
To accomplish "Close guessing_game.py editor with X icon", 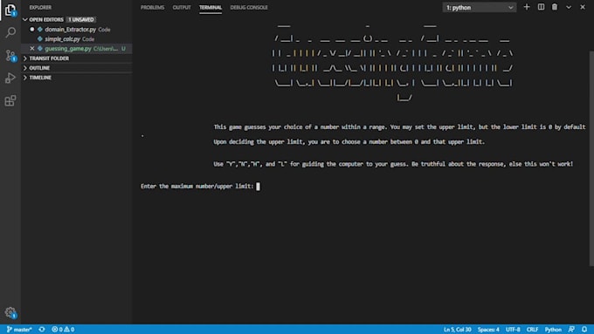I will (32, 49).
